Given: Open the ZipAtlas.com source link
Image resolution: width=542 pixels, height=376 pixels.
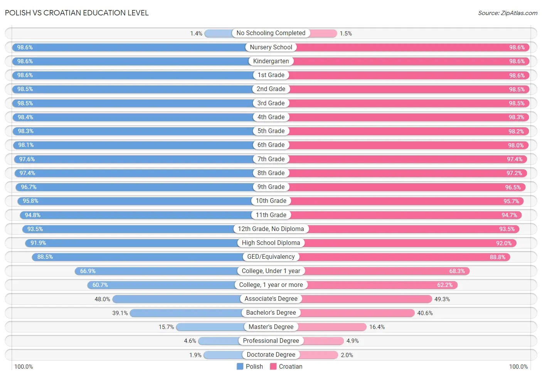Looking at the screenshot, I should point(508,13).
